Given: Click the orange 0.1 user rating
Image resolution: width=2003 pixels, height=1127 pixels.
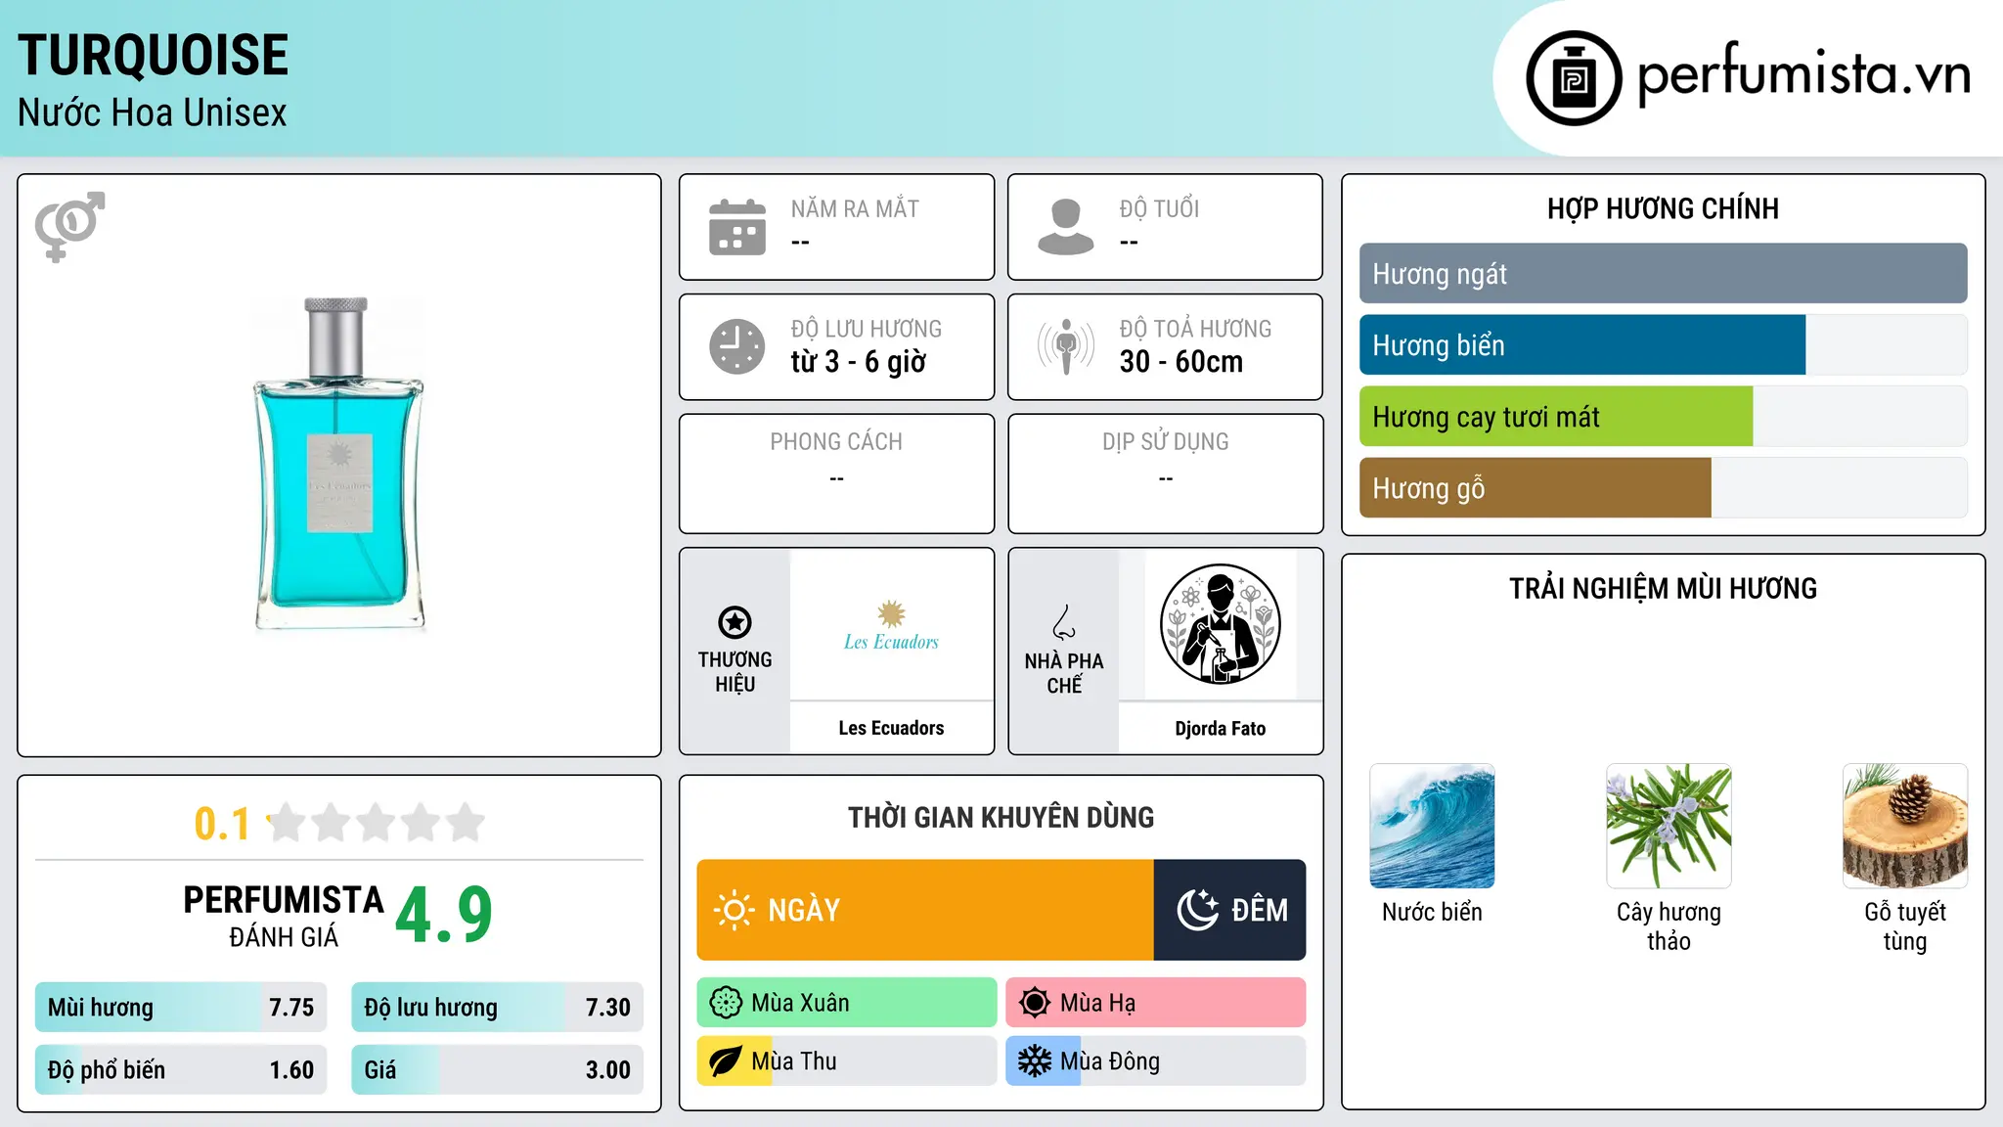Looking at the screenshot, I should coord(222,824).
